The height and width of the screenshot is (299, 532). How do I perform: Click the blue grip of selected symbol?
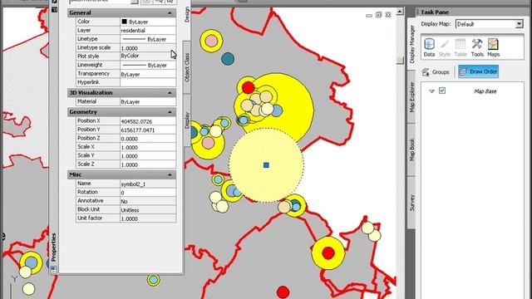point(266,165)
